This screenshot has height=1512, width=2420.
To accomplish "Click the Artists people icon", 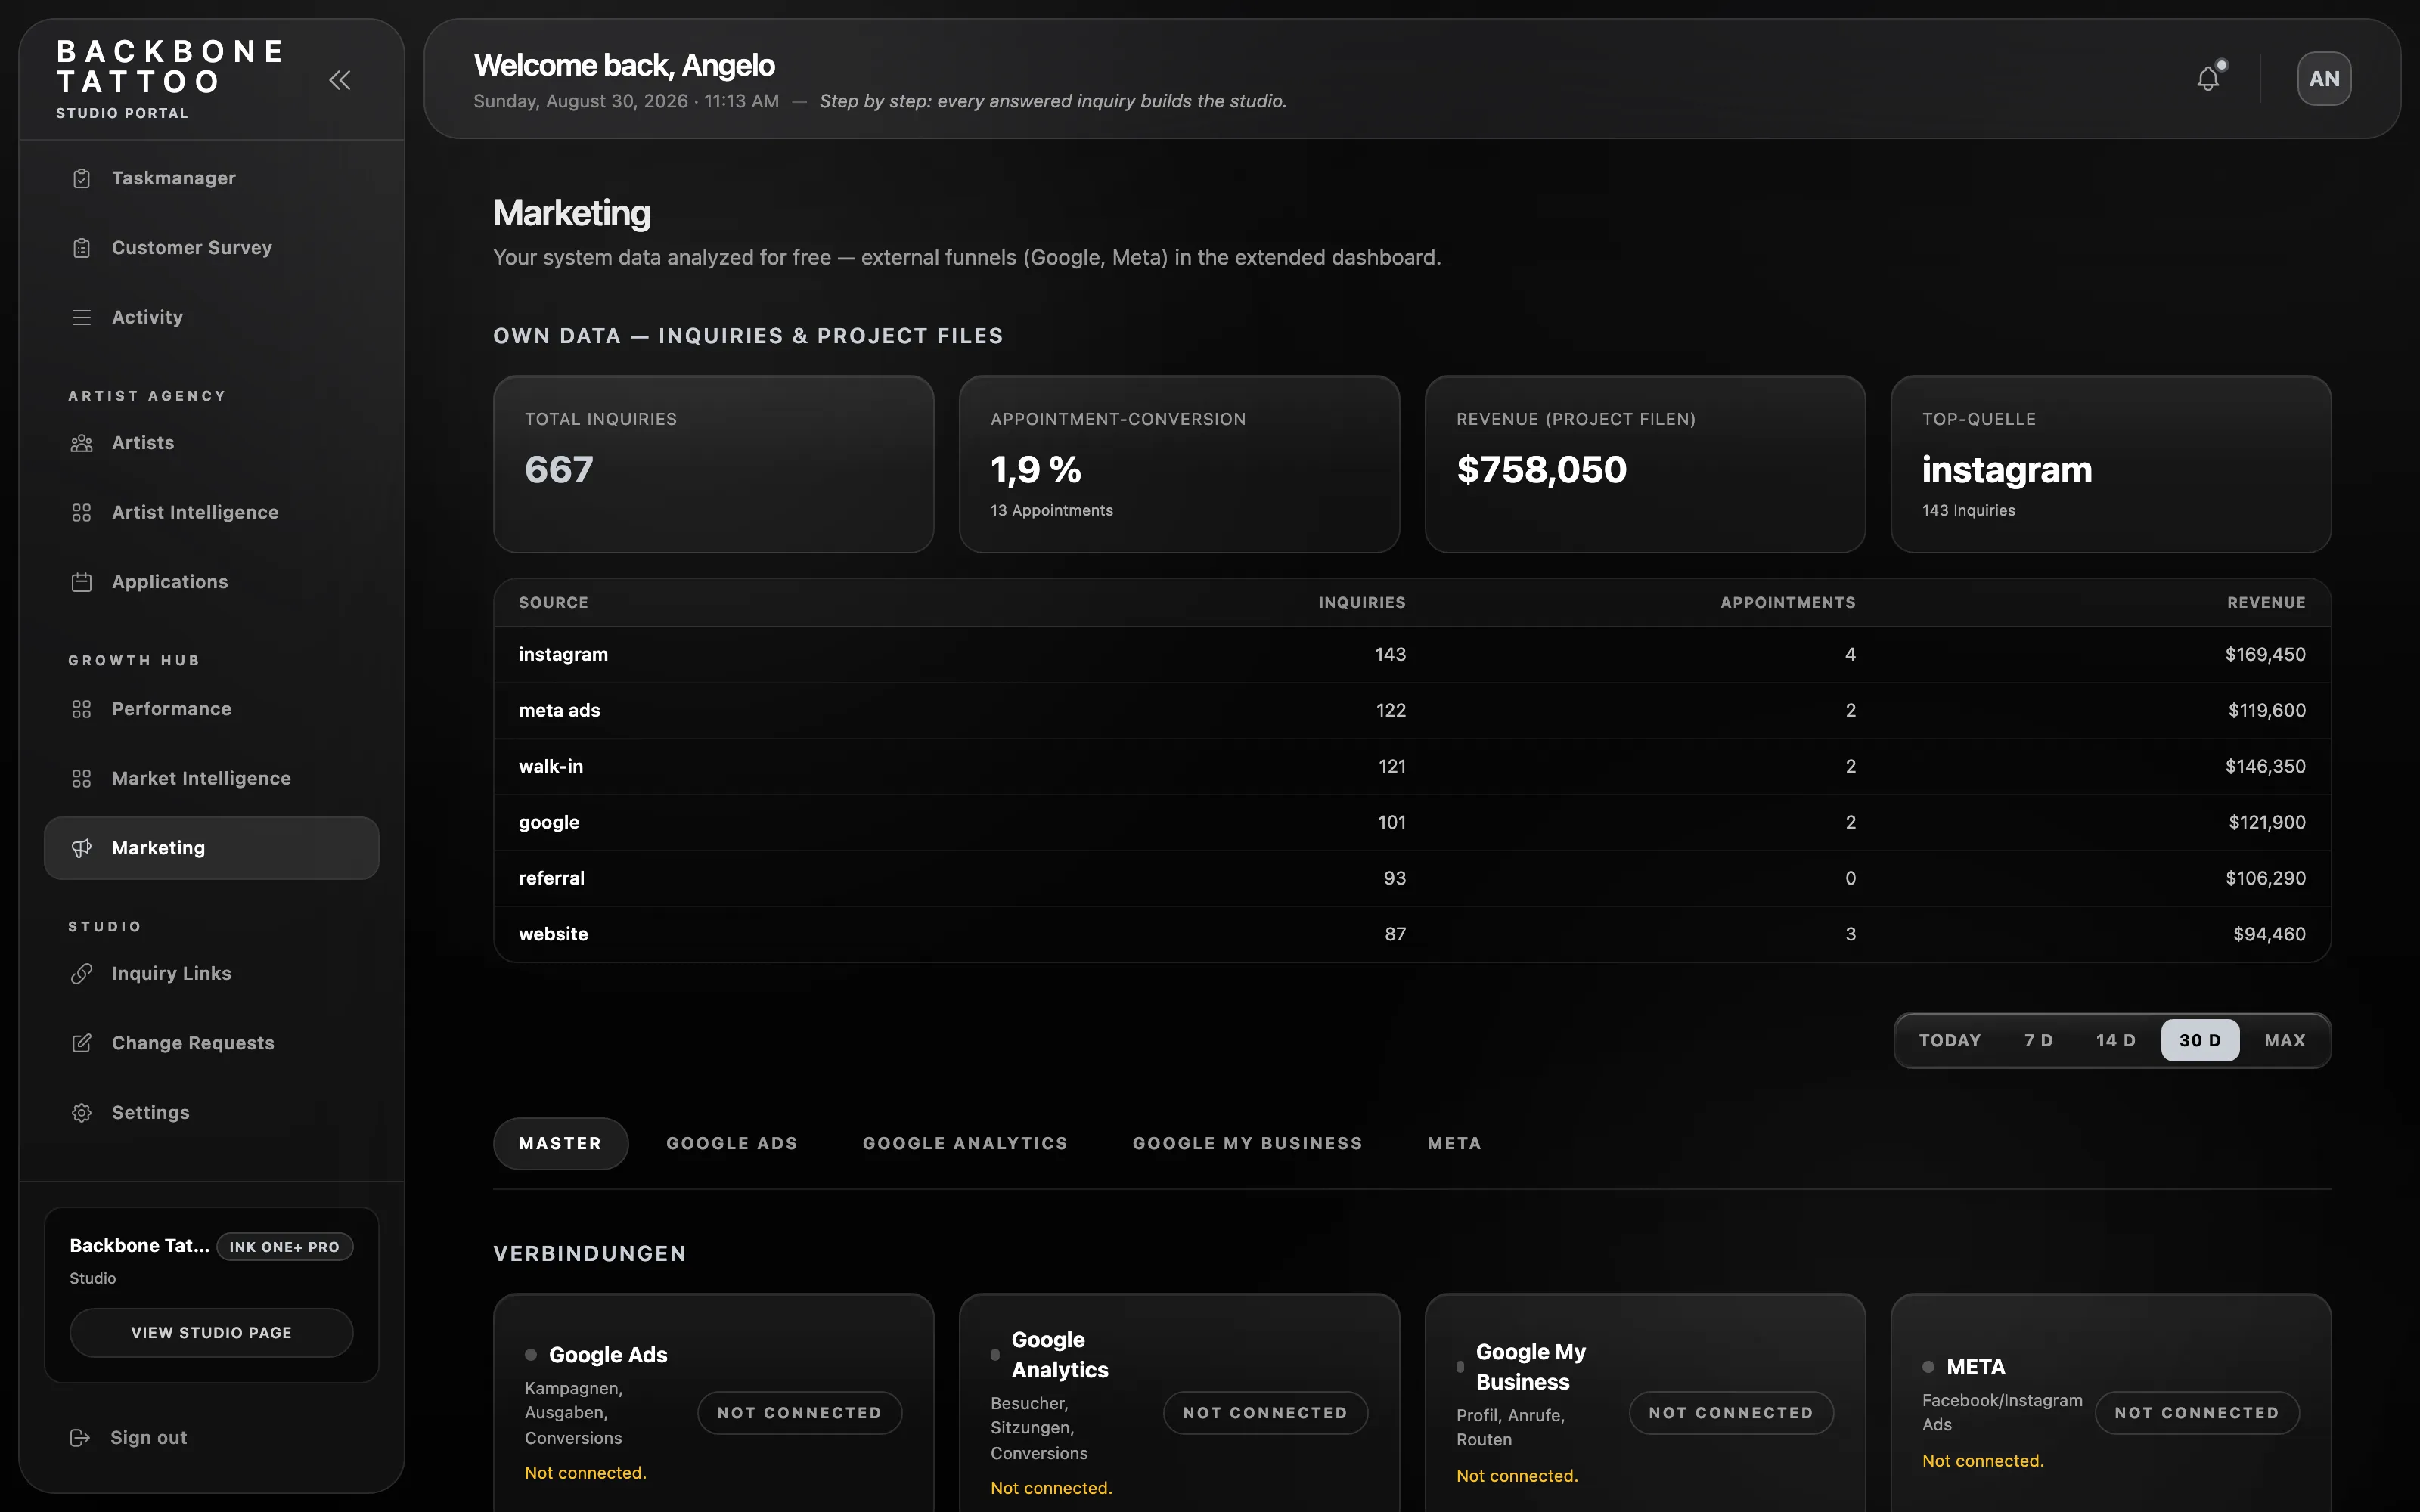I will tap(82, 443).
